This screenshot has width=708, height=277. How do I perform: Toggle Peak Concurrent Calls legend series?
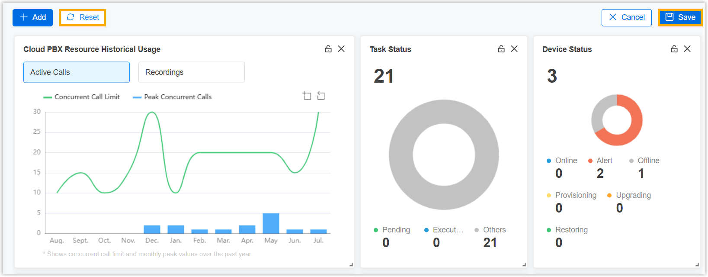click(172, 97)
